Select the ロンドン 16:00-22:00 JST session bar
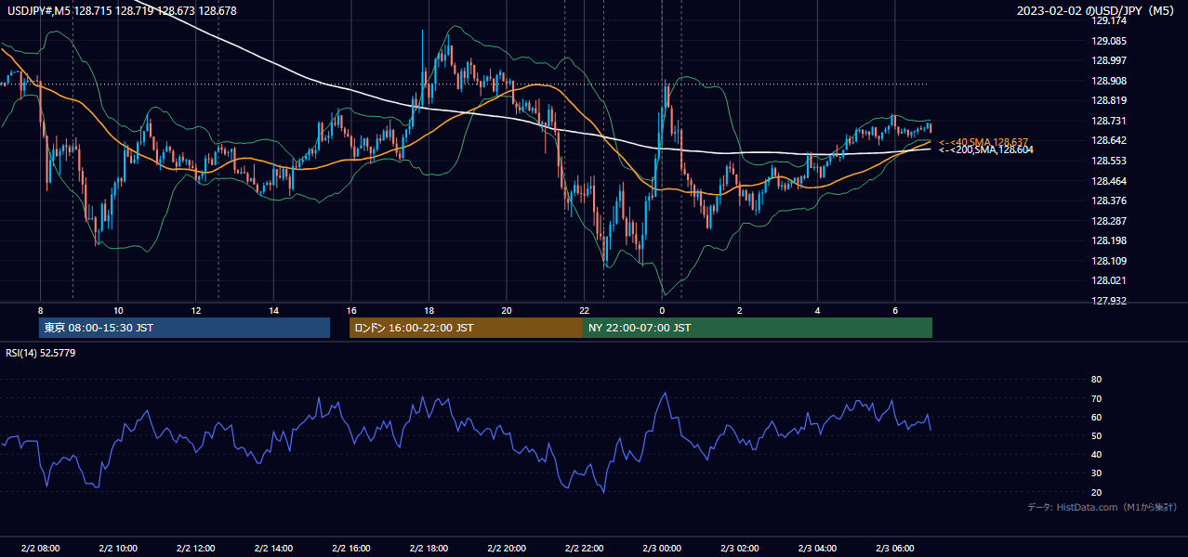 (466, 328)
